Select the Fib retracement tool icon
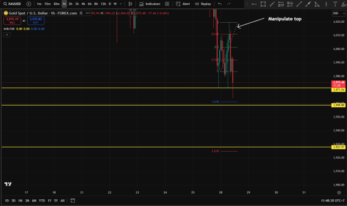 coord(281,4)
